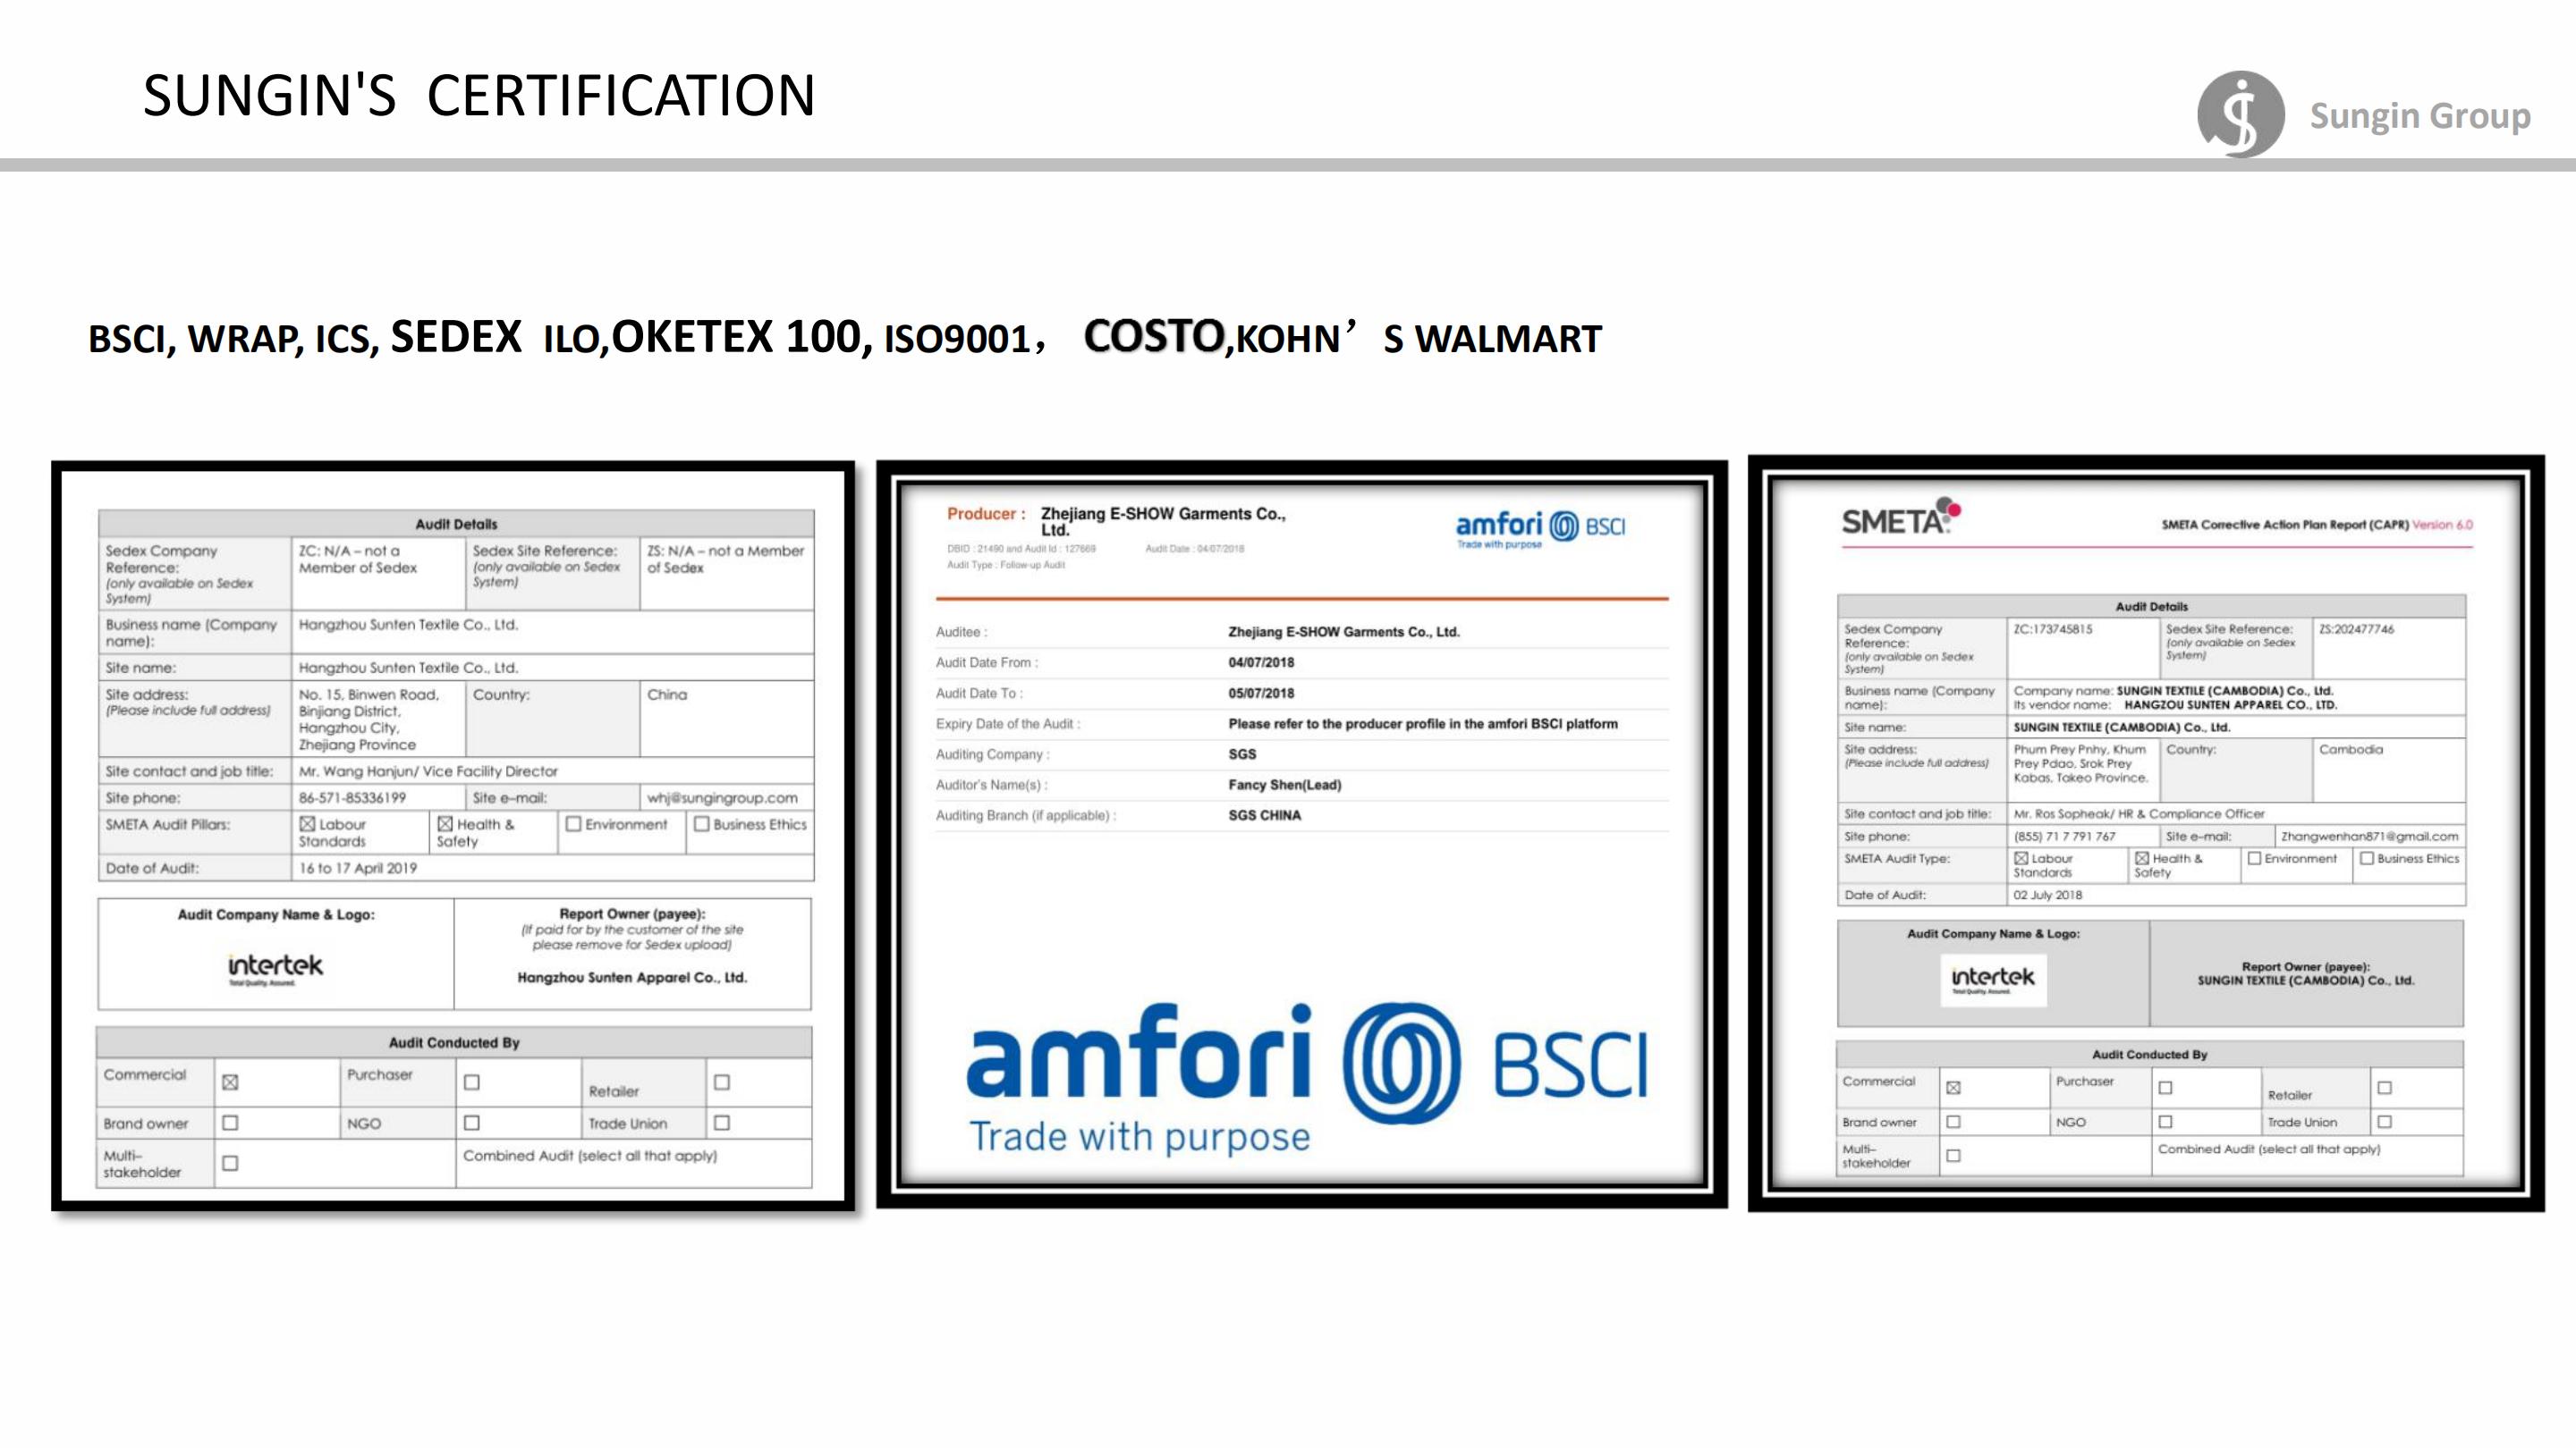Click the intertek logo in the SMETA Cambodia document

[1993, 980]
